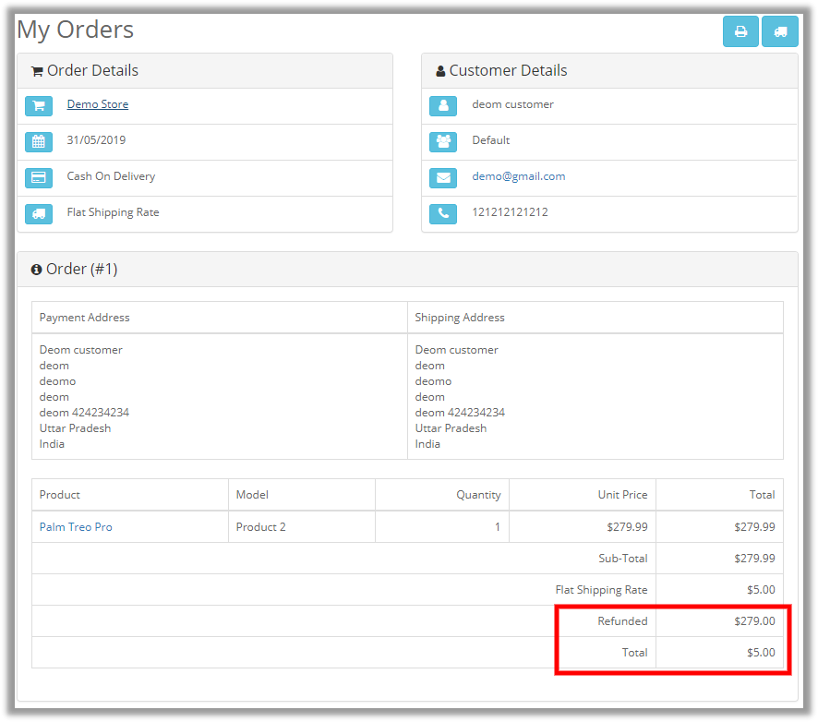
Task: Click the envelope icon beside demo@gmail.com
Action: tap(443, 178)
